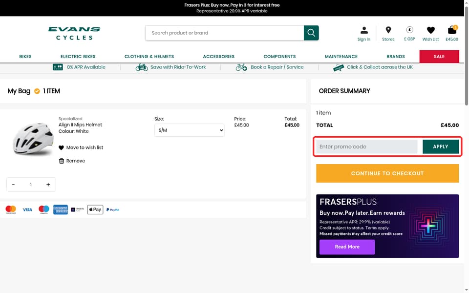
Task: Open the ELECTRIC BIKES menu
Action: [78, 57]
